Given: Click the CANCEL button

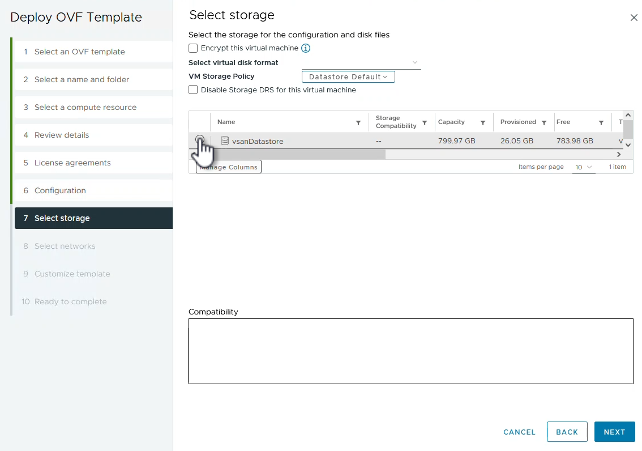Looking at the screenshot, I should (x=519, y=432).
